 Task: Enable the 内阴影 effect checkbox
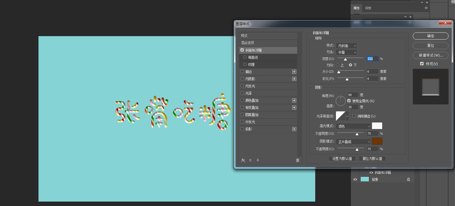[x=242, y=79]
